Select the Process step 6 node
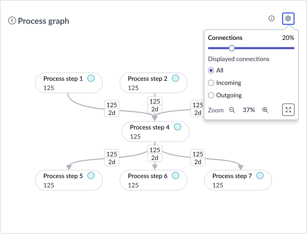307x234 pixels. coord(153,180)
